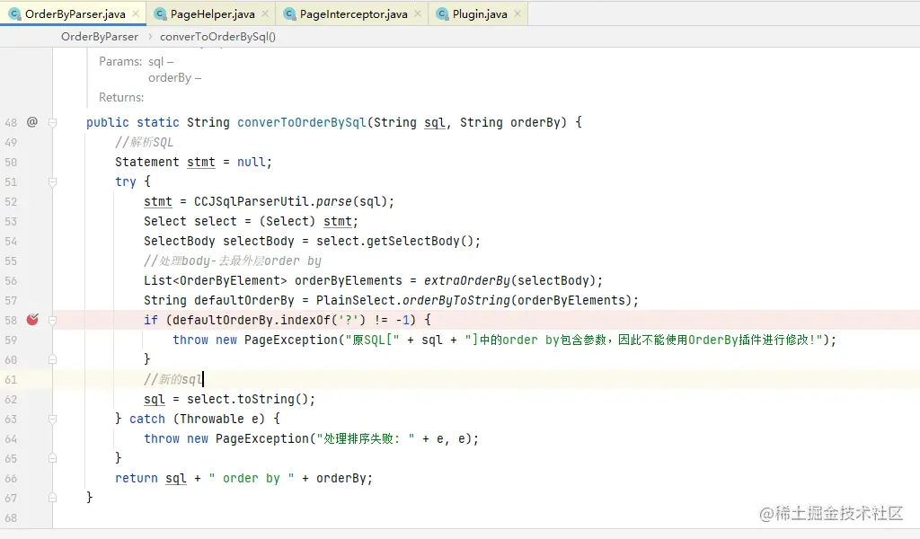Click the Throwable e catch parameter

tap(219, 419)
